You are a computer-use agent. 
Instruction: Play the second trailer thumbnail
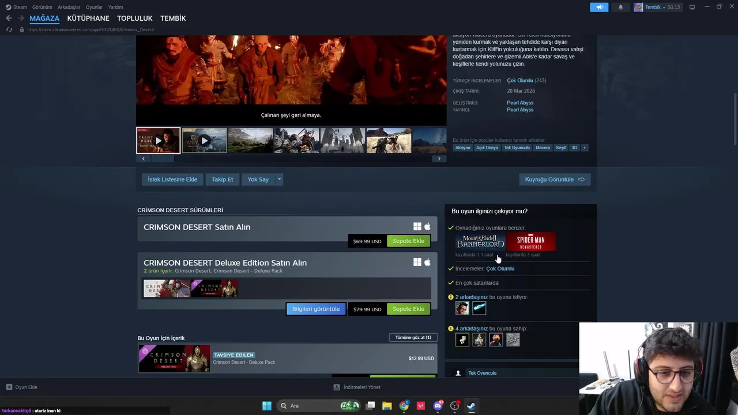(x=205, y=141)
